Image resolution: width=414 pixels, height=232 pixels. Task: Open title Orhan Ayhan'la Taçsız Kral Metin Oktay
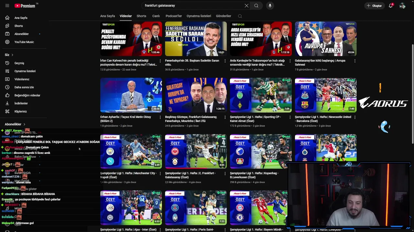[x=126, y=119]
